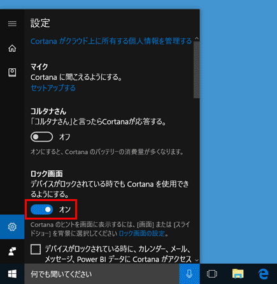Click the settings pane scrollbar thumb
277x284 pixels.
[x=197, y=70]
